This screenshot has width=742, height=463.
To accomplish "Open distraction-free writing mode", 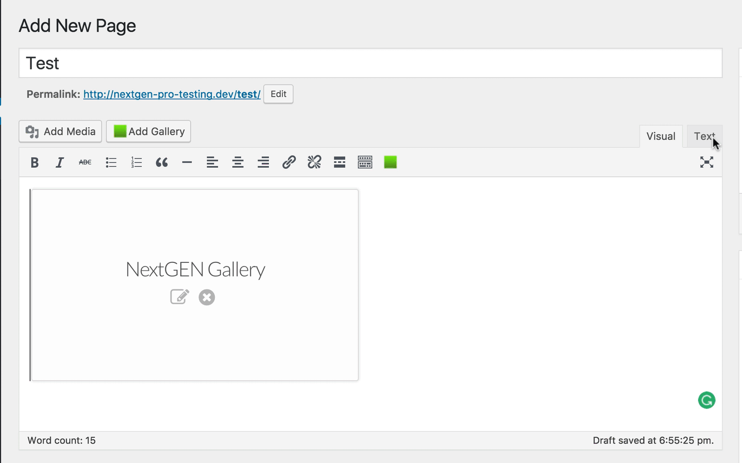I will pyautogui.click(x=706, y=163).
